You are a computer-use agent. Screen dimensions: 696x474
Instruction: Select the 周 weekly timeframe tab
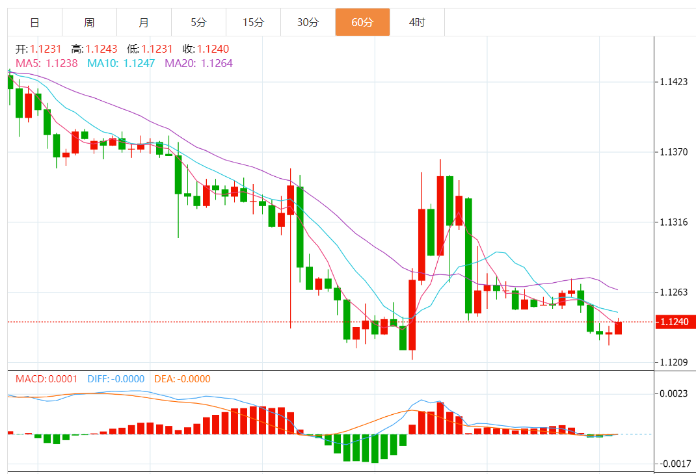tap(89, 22)
